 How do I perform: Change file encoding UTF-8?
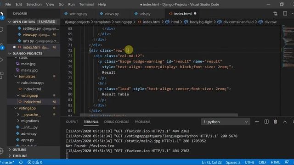coord(249,162)
